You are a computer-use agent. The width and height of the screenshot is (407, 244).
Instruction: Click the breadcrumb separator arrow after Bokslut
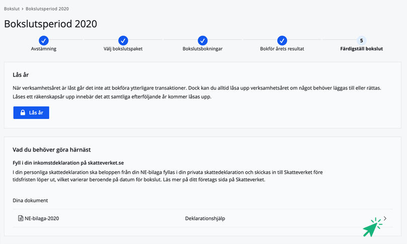pyautogui.click(x=23, y=9)
